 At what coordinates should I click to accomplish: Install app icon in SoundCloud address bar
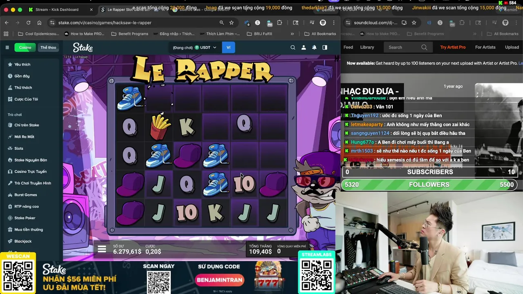coord(404,23)
